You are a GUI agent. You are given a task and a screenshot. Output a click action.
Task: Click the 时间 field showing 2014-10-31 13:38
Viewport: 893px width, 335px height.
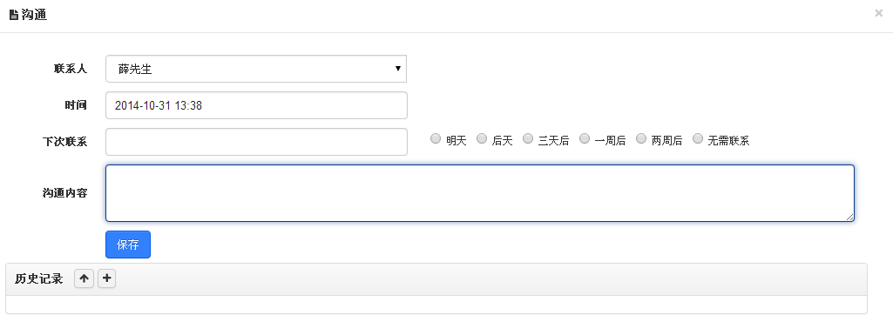tap(256, 105)
